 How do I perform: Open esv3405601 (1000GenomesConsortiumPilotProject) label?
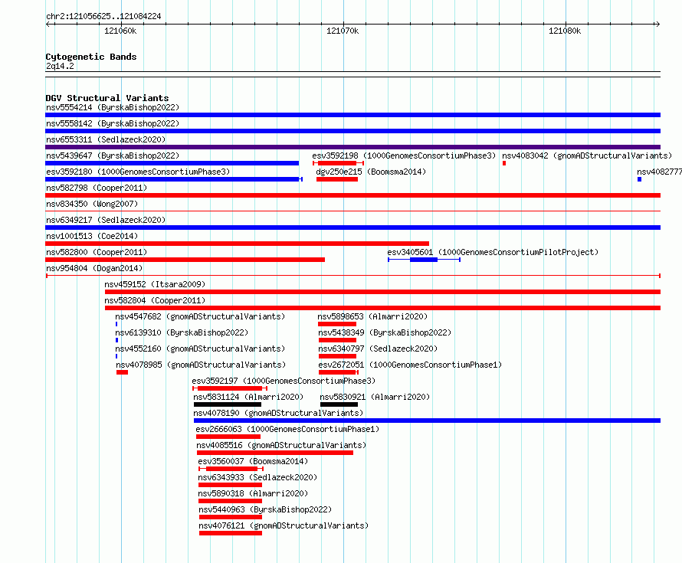pos(493,252)
